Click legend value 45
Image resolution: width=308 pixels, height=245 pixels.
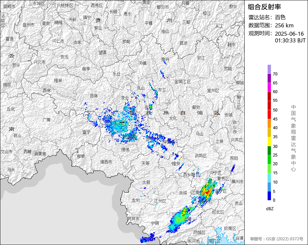[275, 119]
